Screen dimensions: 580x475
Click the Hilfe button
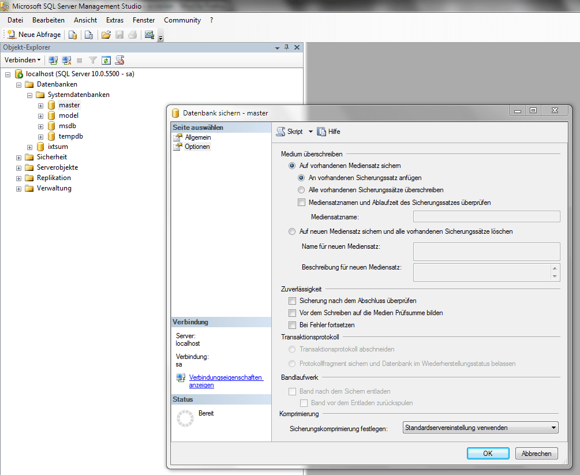click(x=328, y=132)
